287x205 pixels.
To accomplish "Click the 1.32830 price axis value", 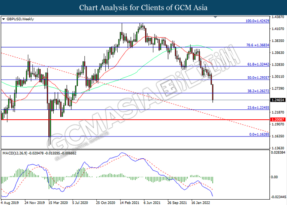I will [278, 65].
